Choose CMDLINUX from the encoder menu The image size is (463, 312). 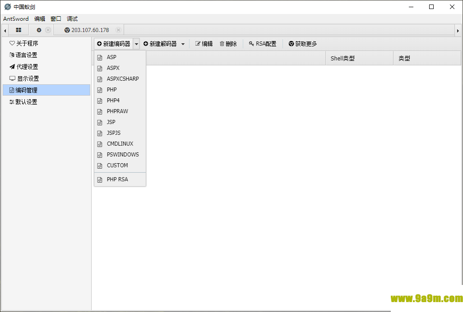(120, 144)
